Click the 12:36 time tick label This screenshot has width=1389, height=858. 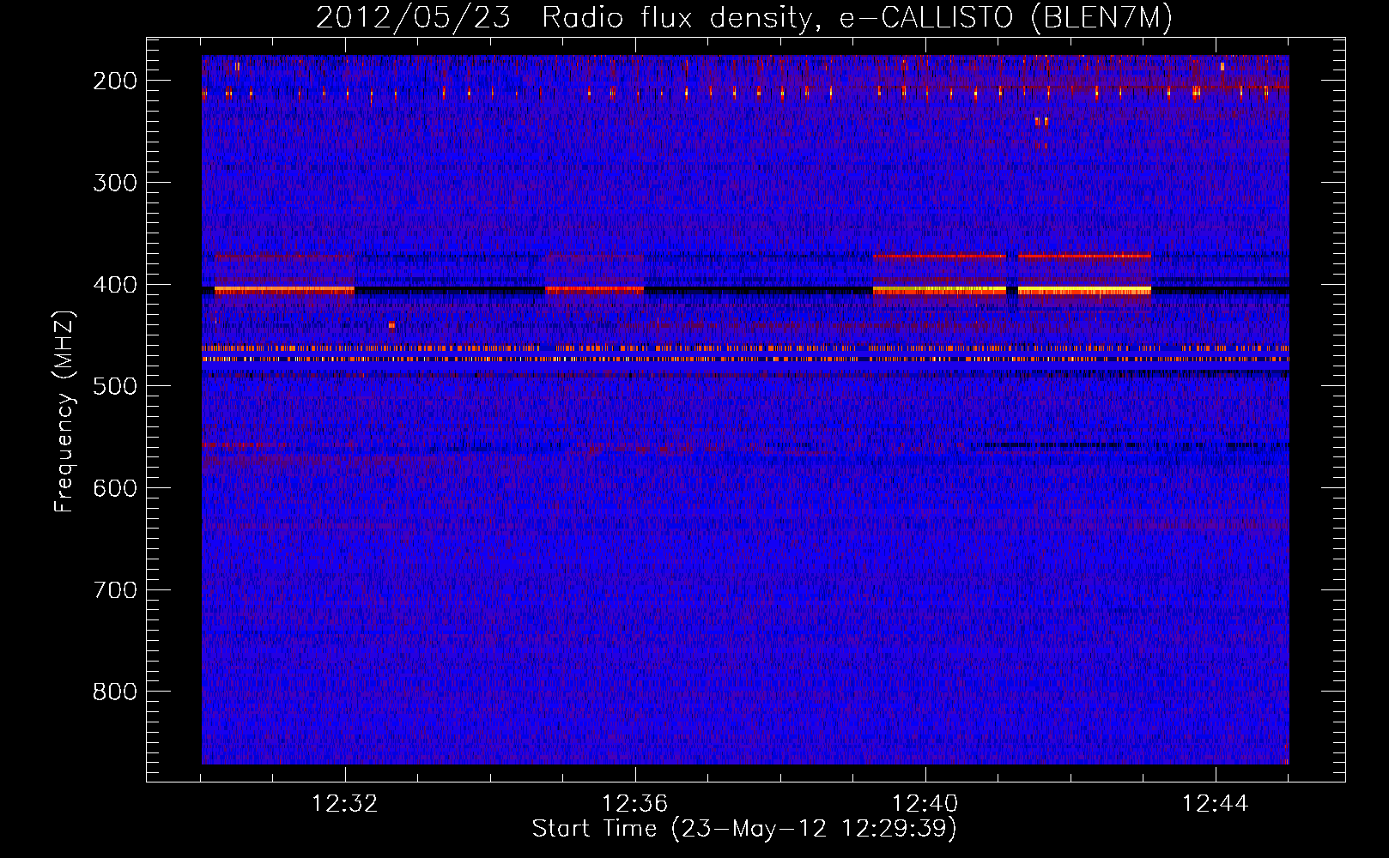pos(635,804)
